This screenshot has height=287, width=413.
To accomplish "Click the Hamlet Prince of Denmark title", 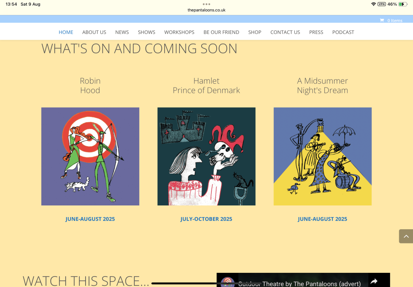I will tap(206, 86).
